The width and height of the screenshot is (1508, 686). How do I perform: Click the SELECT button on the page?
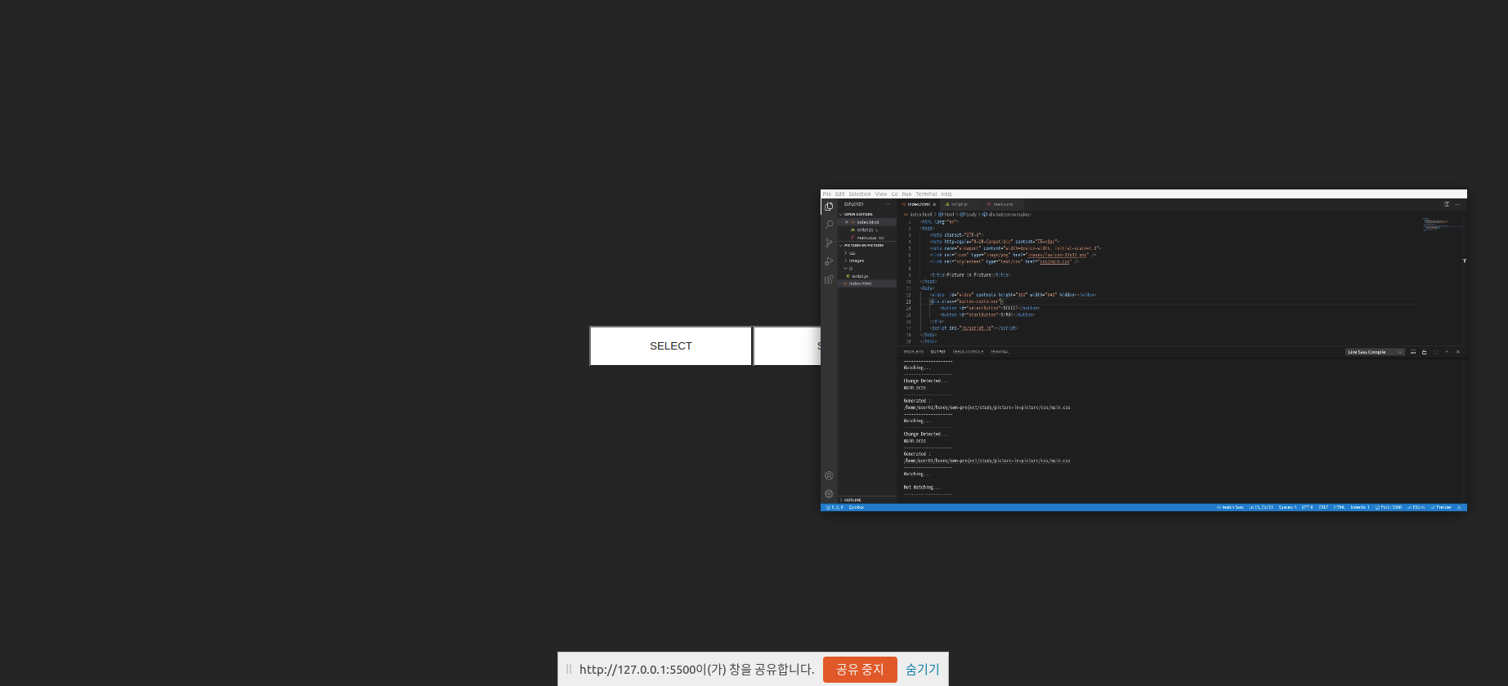point(670,346)
